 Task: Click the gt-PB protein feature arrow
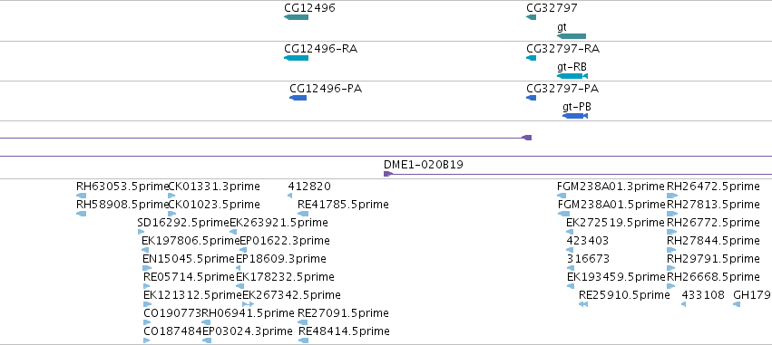tap(575, 116)
